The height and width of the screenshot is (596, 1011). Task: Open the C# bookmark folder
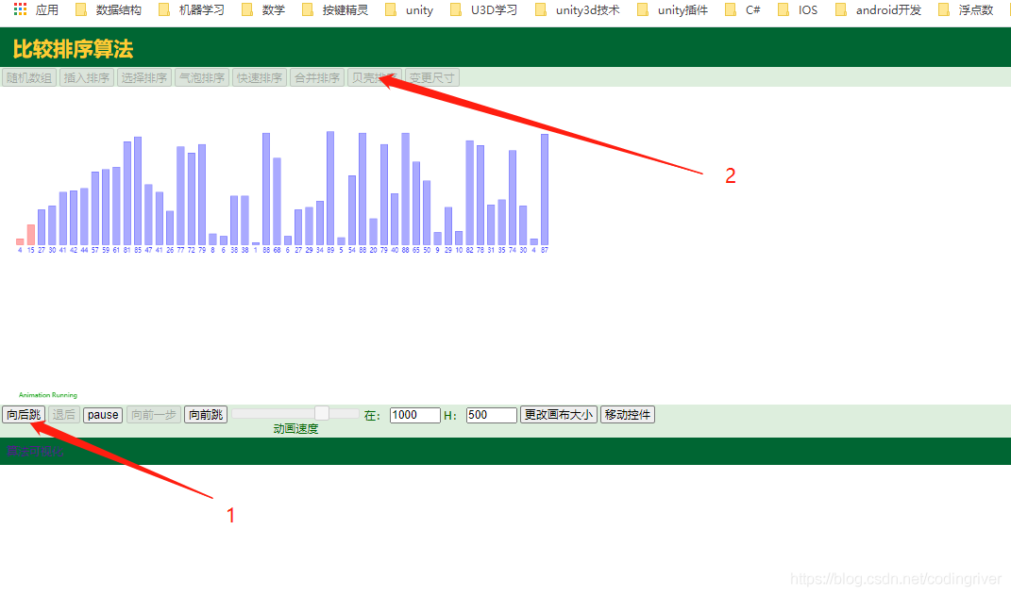743,9
